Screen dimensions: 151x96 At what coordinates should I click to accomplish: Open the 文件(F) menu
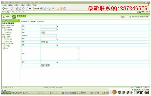[x=5, y=5]
